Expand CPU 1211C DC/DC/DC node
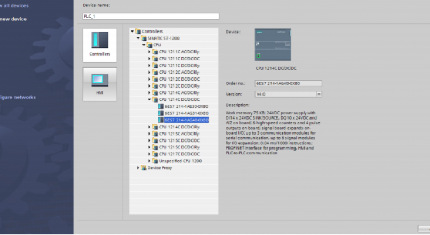430x235 pixels. 149,59
